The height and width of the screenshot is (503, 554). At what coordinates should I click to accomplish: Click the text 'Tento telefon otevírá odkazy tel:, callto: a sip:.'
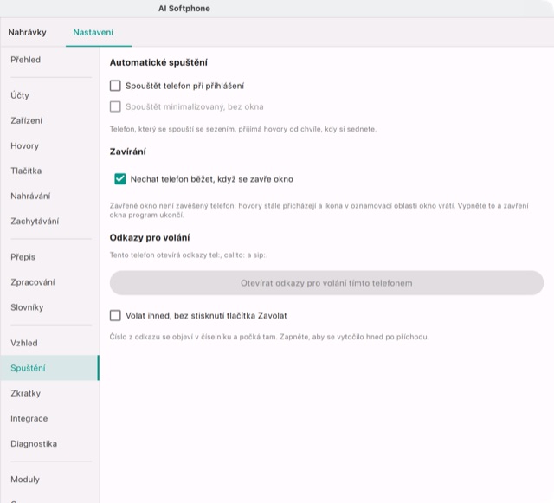[x=189, y=255]
